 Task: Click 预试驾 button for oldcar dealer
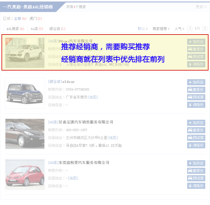[x=196, y=97]
